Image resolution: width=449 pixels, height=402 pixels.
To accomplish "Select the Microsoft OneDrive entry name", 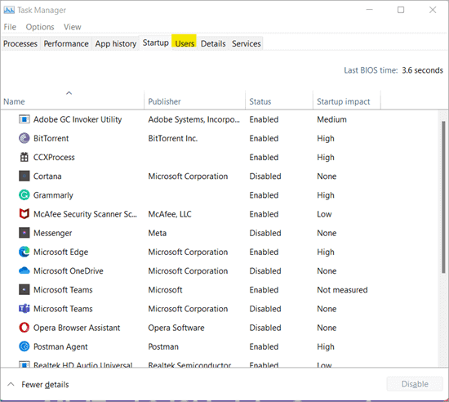I will pyautogui.click(x=68, y=270).
